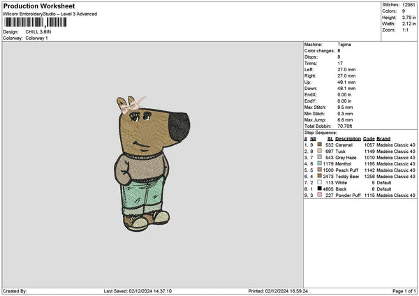This screenshot has width=419, height=296.
Task: Click the Width value 2.12 in
Action: coord(409,24)
